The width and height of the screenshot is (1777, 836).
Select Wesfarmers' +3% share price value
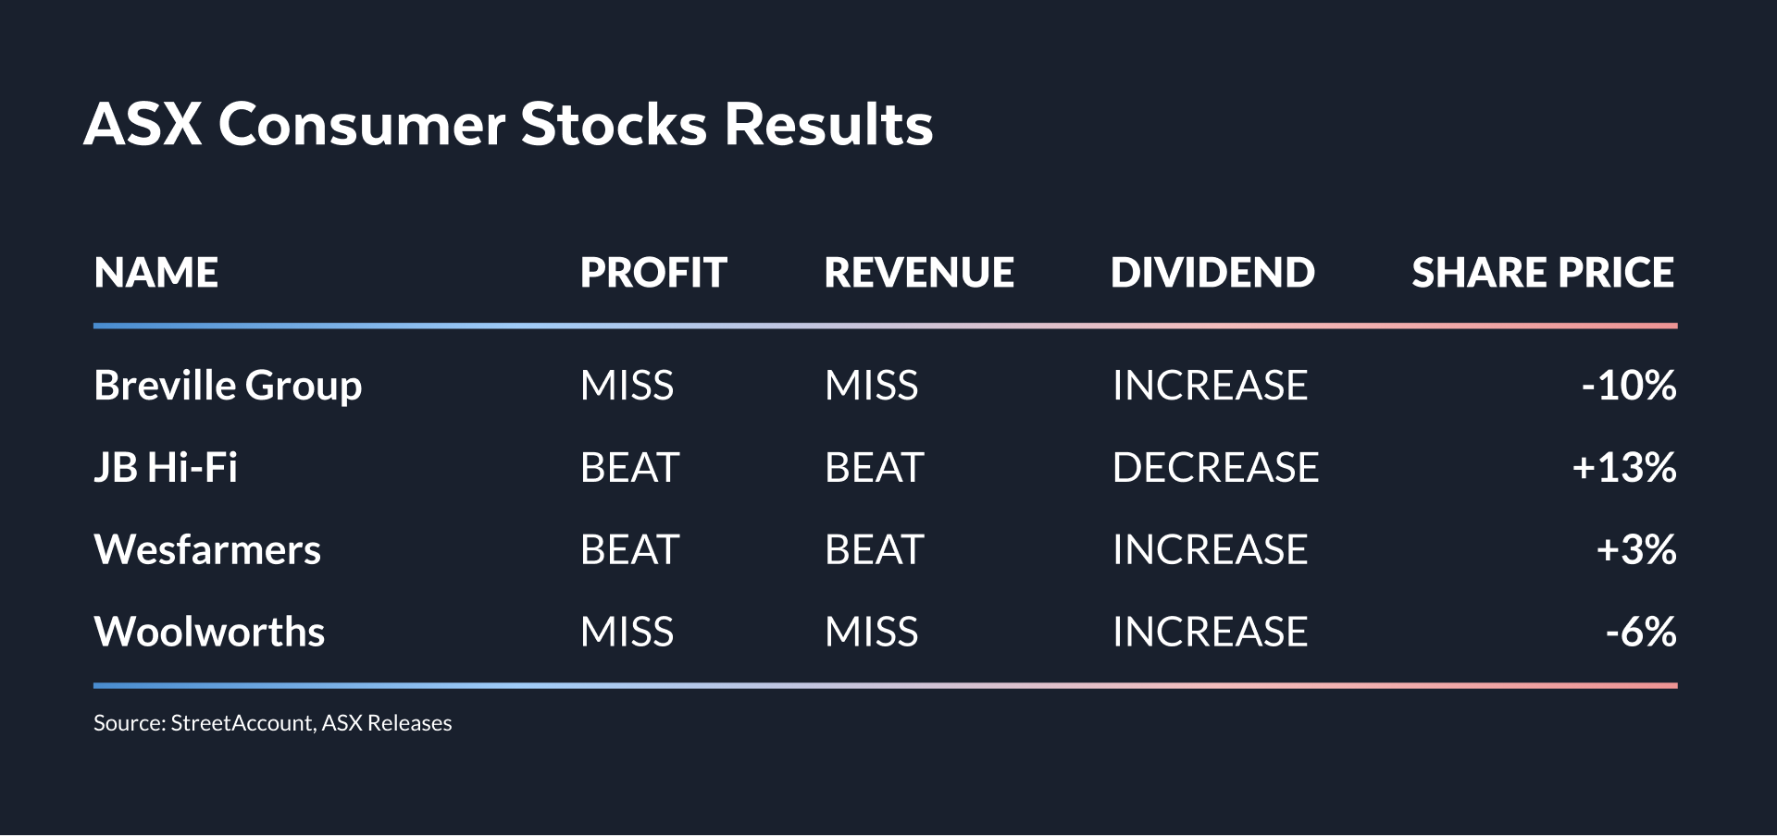click(x=1635, y=550)
